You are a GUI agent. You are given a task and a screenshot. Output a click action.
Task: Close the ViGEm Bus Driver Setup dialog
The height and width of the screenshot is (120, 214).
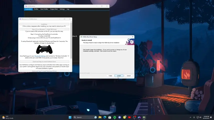(133, 37)
